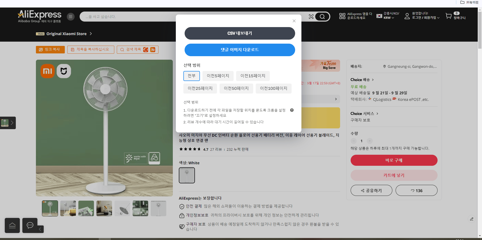Viewport: 482px width, 240px height.
Task: Click the 안전 결제 shield icon
Action: point(182,206)
